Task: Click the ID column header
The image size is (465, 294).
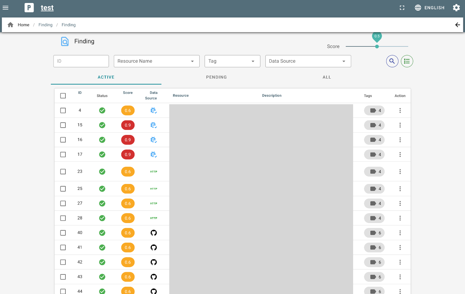Action: pos(80,93)
